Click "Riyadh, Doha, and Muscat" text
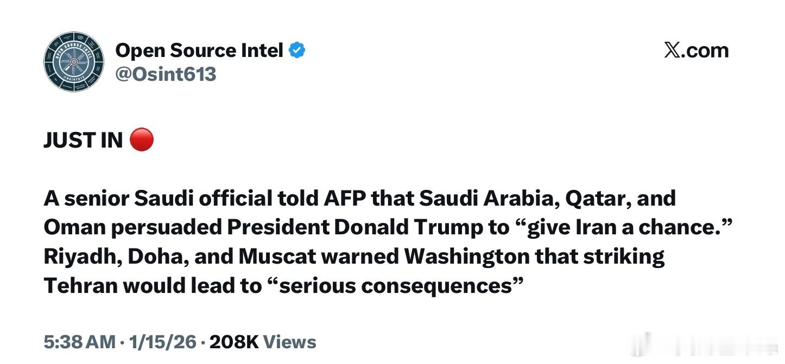The image size is (785, 364). [x=179, y=256]
